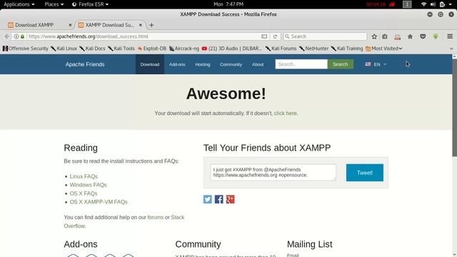Open the NetHunter bookmark
Image resolution: width=457 pixels, height=257 pixels.
click(313, 49)
